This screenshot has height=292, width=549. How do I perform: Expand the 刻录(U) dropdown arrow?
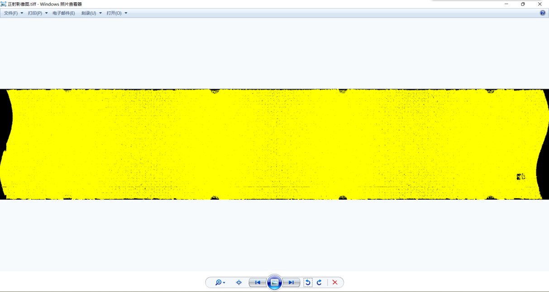tap(100, 13)
